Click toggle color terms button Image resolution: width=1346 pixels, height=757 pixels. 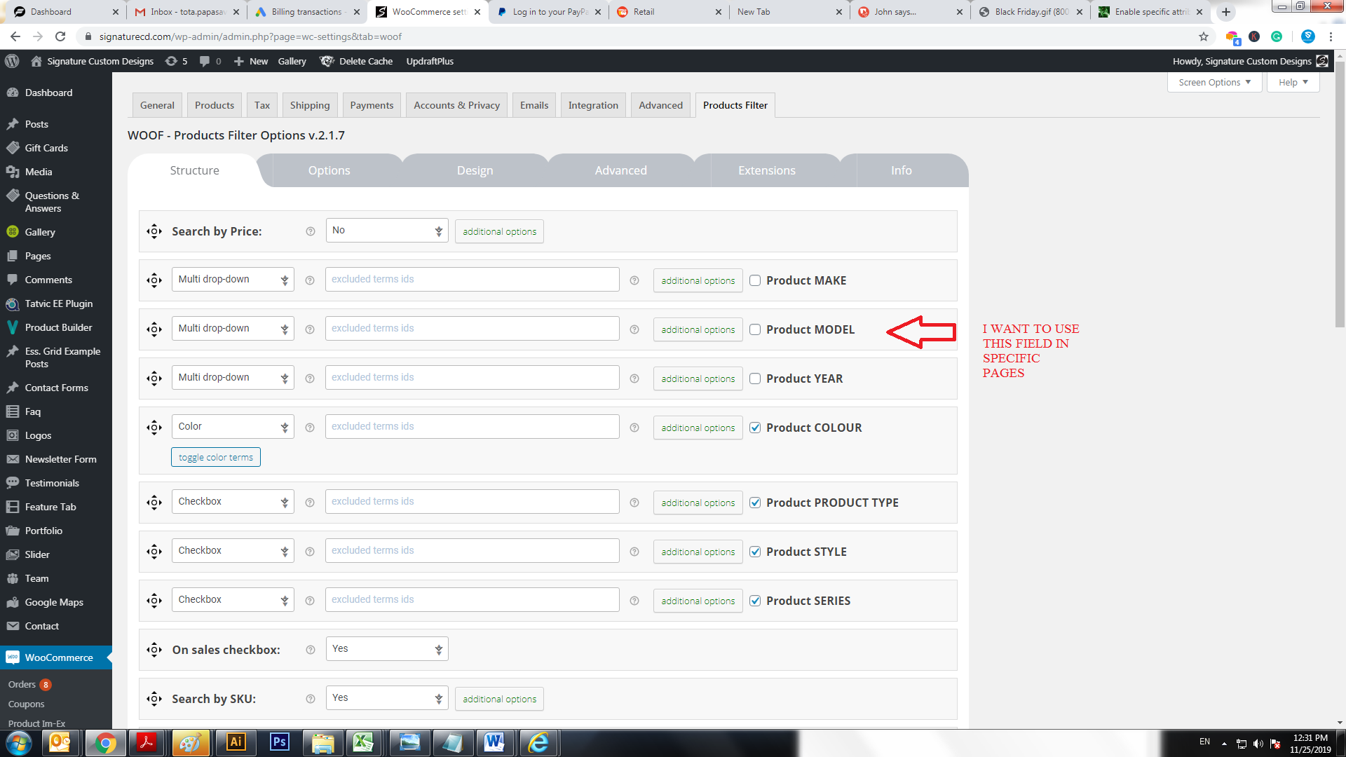[x=216, y=457]
